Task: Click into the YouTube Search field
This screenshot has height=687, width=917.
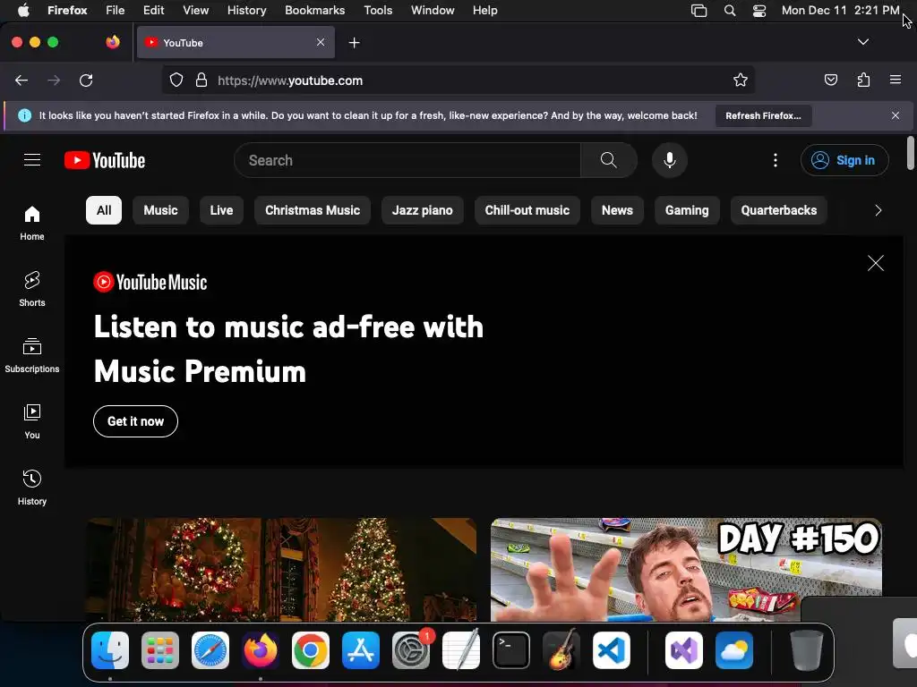Action: 407,160
